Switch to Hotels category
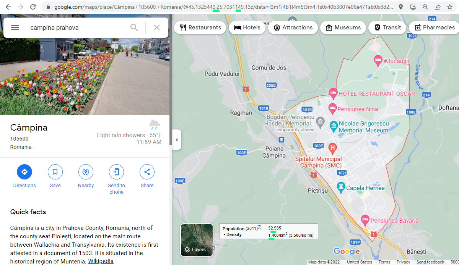 point(247,27)
